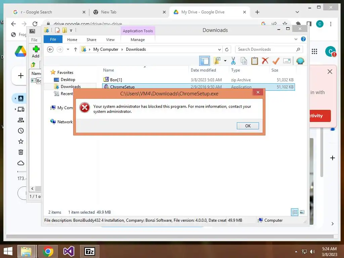This screenshot has height=258, width=344.
Task: Click the Copy icon in Explorer toolbar
Action: click(x=244, y=61)
